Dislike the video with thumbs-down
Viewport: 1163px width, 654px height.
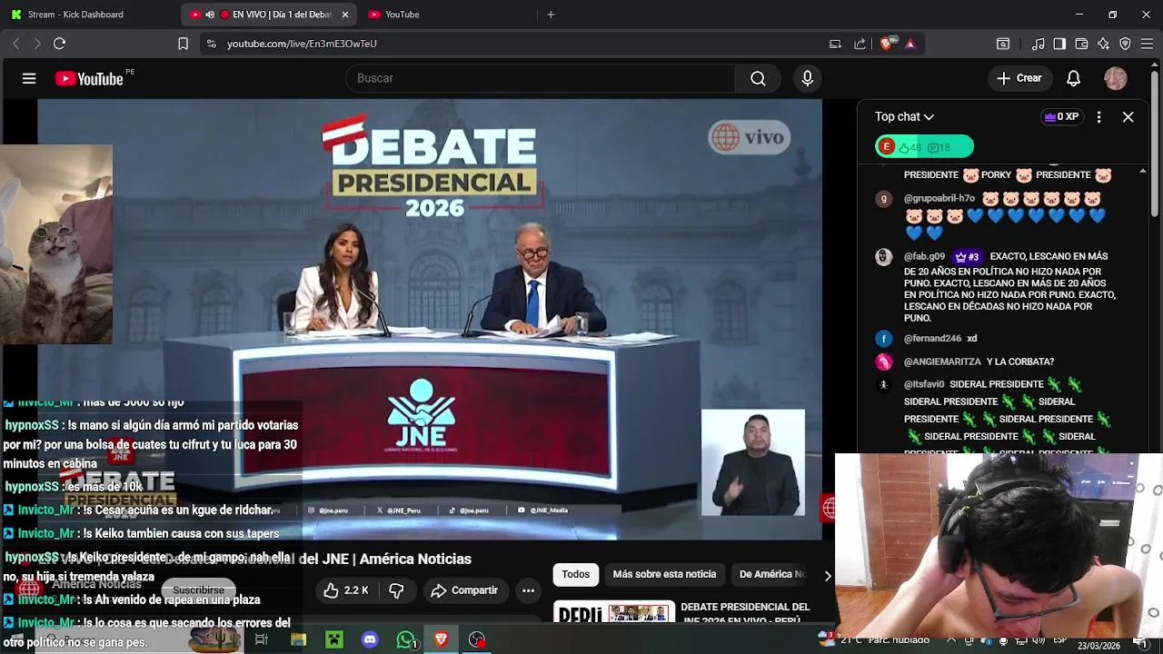click(396, 590)
